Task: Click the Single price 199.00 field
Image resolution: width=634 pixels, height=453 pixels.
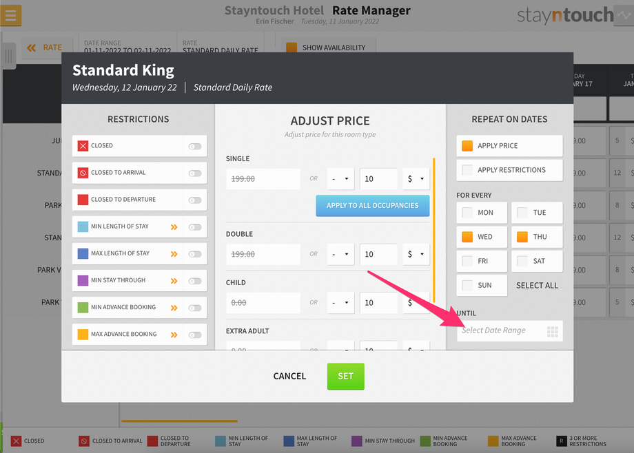Action: tap(263, 179)
